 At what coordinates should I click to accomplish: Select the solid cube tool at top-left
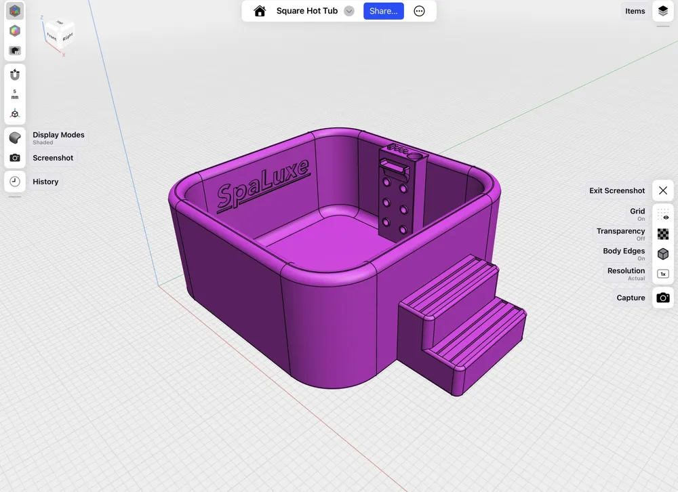tap(15, 11)
